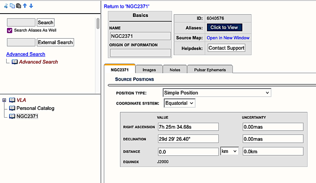Click the copy icon in the toolbar
Viewport: 316px width, 183px height.
click(x=12, y=6)
